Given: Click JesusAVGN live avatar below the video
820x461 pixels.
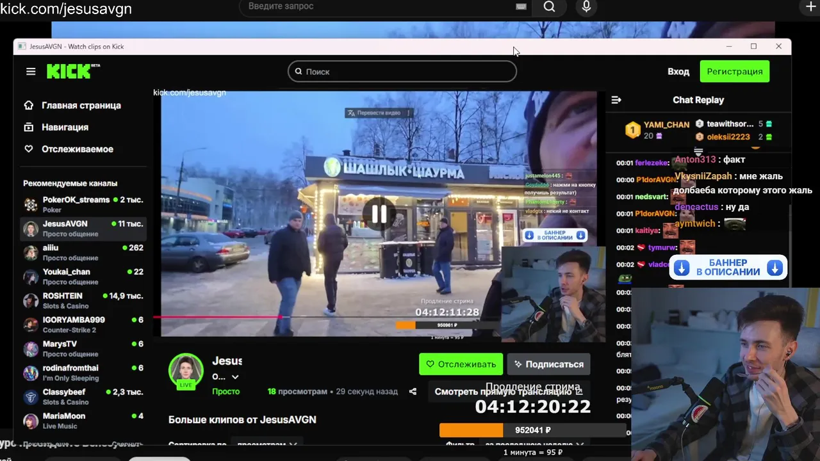Looking at the screenshot, I should pyautogui.click(x=186, y=370).
